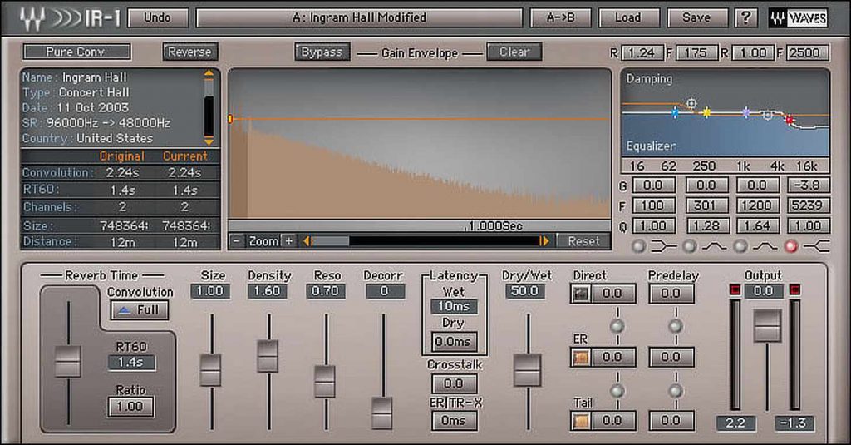The image size is (851, 445).
Task: Click the Reso slider handle
Action: (325, 382)
